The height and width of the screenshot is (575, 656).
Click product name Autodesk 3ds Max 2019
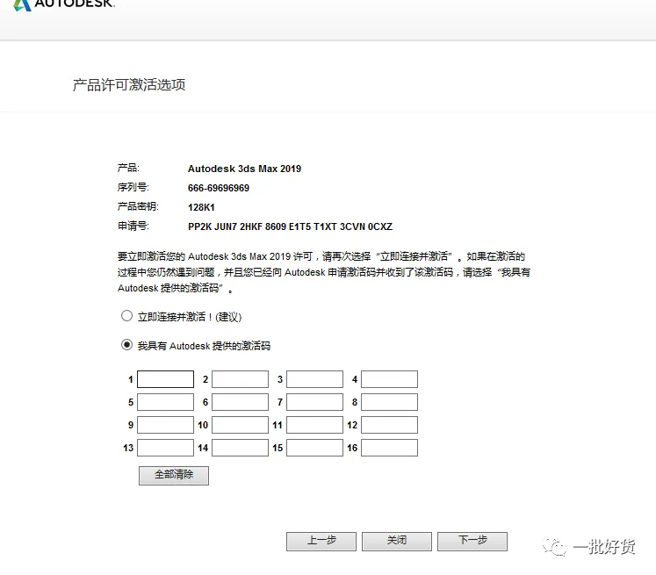point(244,169)
